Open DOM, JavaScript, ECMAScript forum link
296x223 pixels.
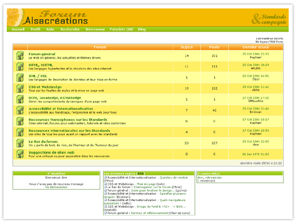point(55,98)
